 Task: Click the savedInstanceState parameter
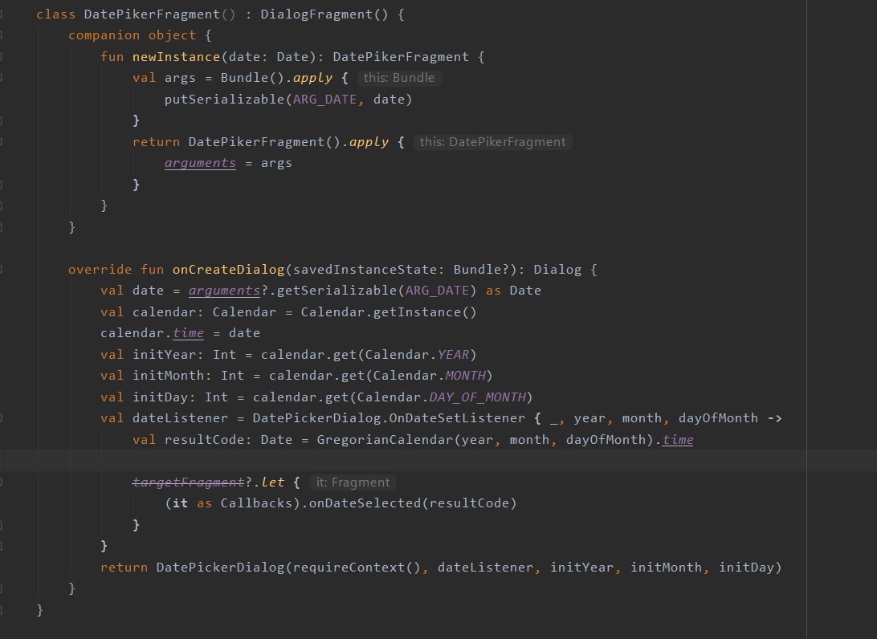click(365, 270)
